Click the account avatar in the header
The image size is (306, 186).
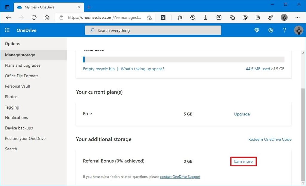[x=299, y=30]
